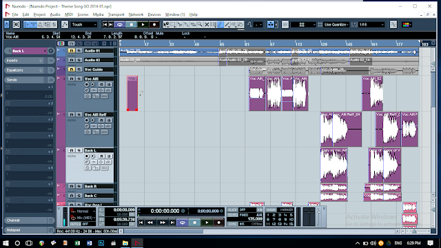Select the Zoom magnifier tool
The image size is (441, 248).
coord(200,25)
